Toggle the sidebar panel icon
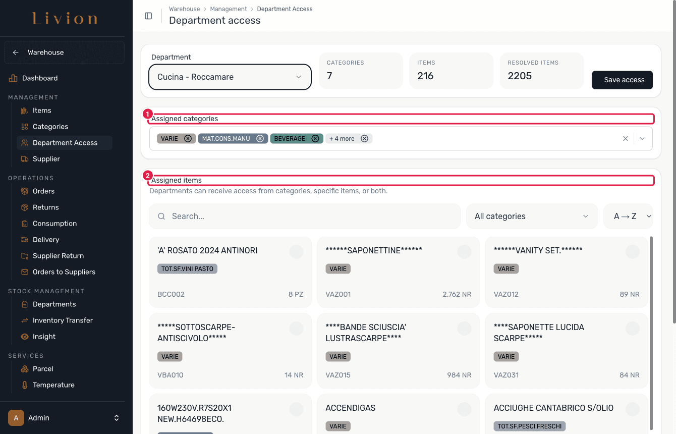 (x=148, y=16)
